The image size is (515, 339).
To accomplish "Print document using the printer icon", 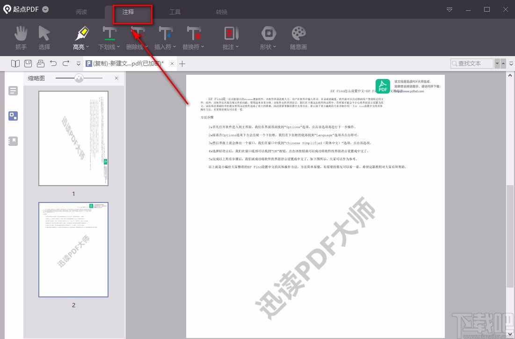I will tap(41, 63).
